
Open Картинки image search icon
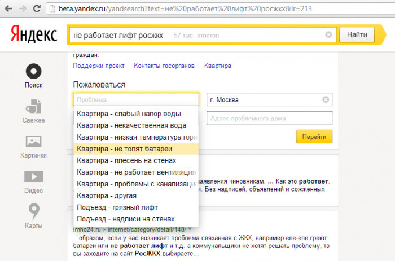(33, 142)
